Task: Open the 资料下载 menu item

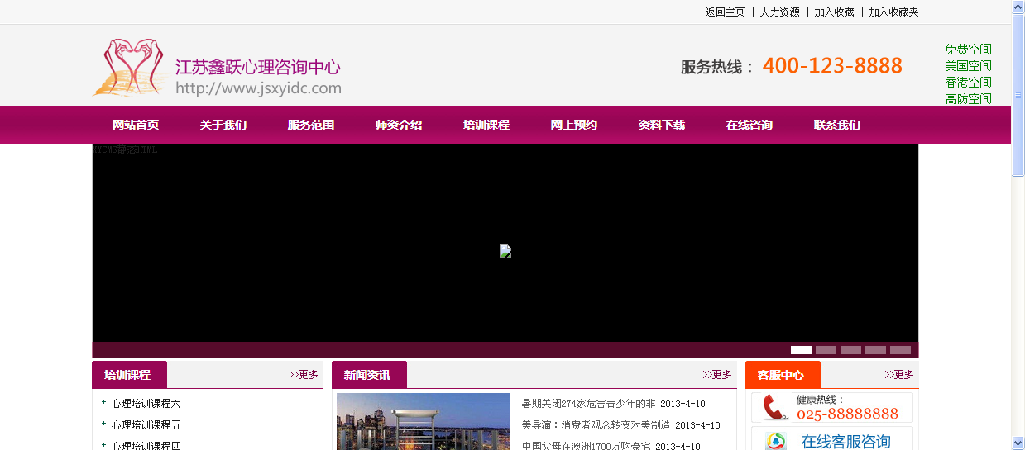Action: tap(662, 125)
